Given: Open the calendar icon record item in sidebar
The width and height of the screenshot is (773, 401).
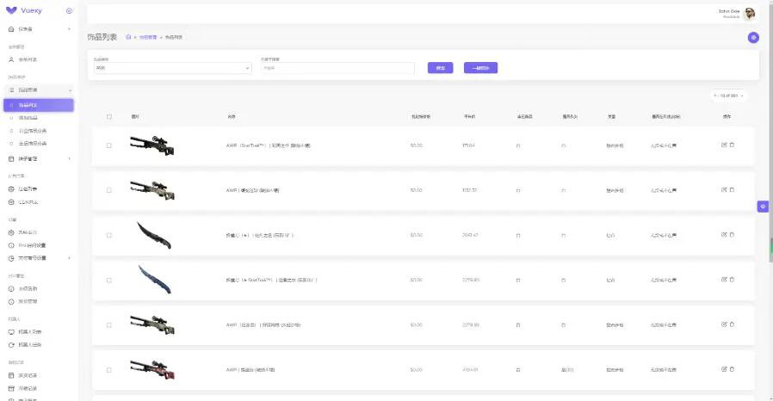Looking at the screenshot, I should click(39, 375).
